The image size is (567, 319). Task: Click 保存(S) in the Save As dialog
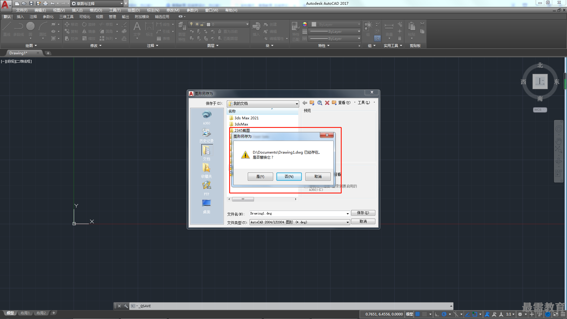tap(363, 213)
